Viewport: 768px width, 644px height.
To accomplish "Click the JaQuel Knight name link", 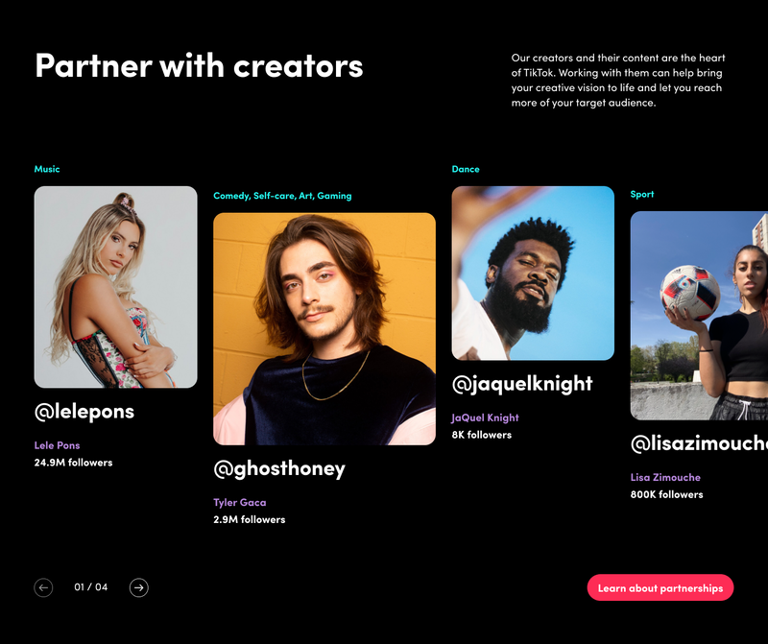I will point(485,417).
